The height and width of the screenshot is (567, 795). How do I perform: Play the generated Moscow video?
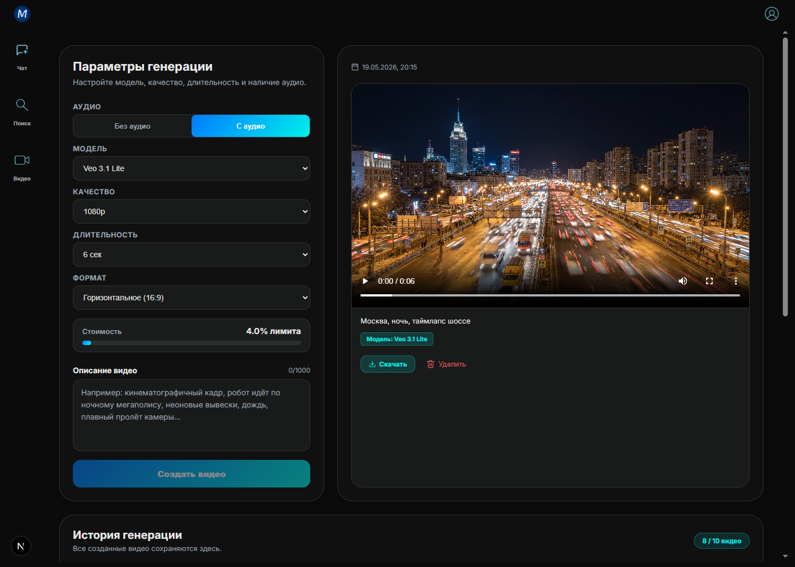click(x=365, y=281)
